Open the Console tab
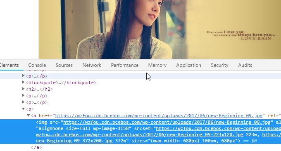 pyautogui.click(x=37, y=65)
